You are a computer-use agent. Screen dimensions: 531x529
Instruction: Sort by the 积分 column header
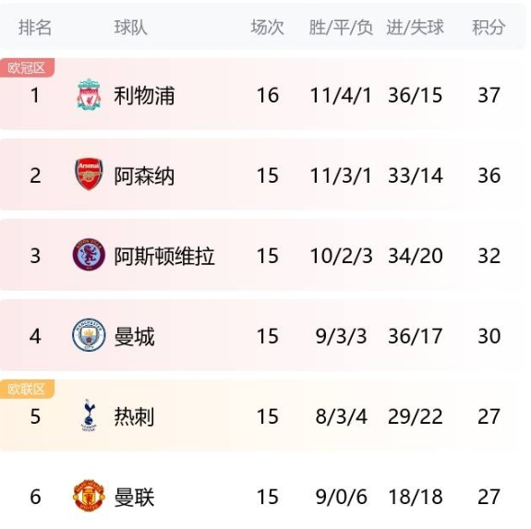tap(489, 27)
